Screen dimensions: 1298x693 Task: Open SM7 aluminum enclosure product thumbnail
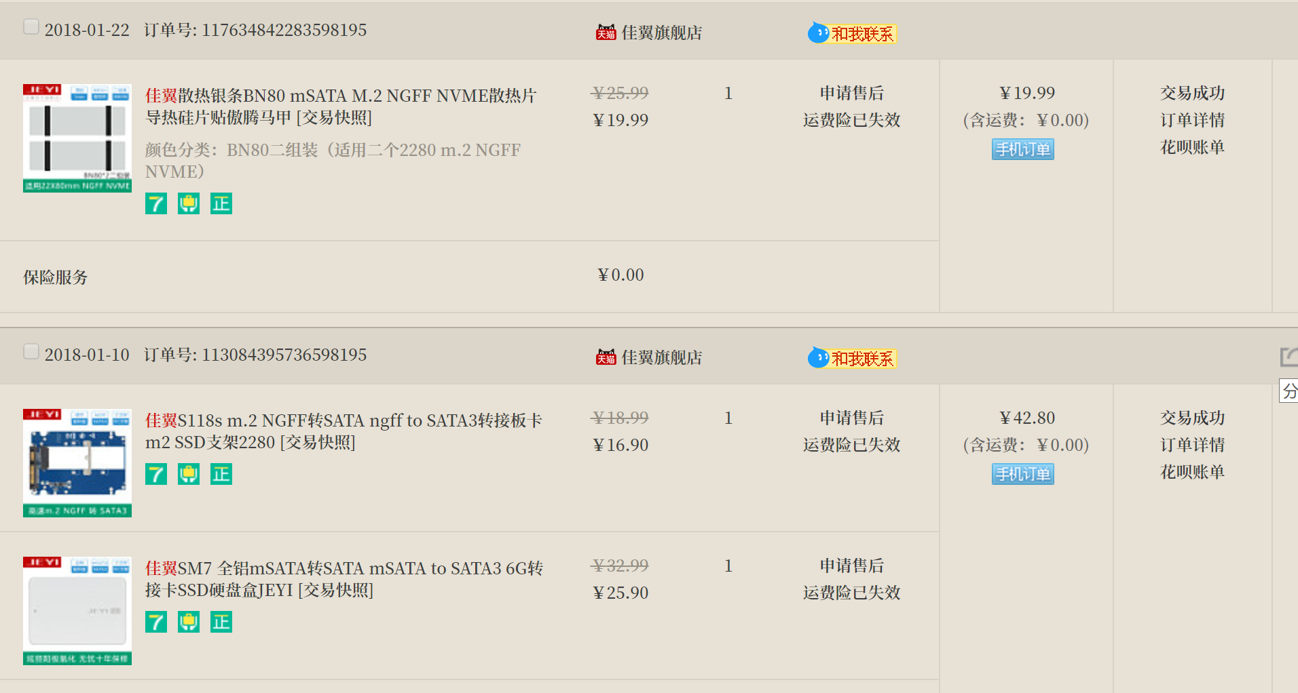pos(77,611)
